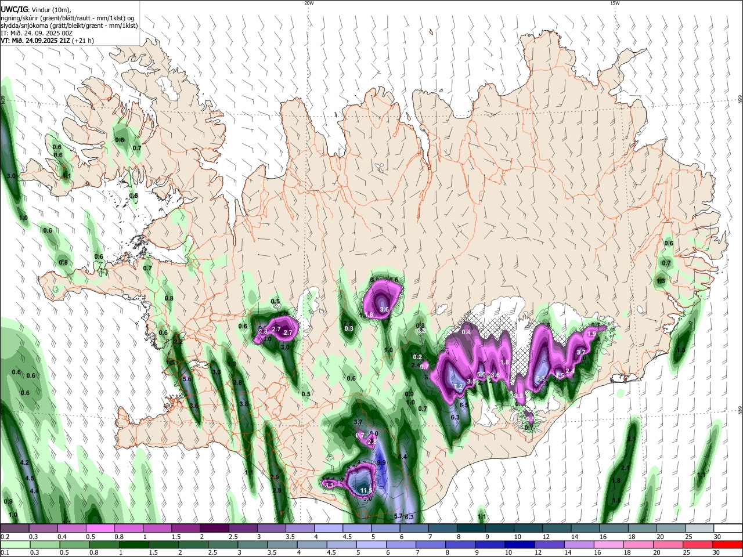Pick the light pink 16 swatch in the bottom legend row
Viewport: 743px width, 557px height.
609,544
